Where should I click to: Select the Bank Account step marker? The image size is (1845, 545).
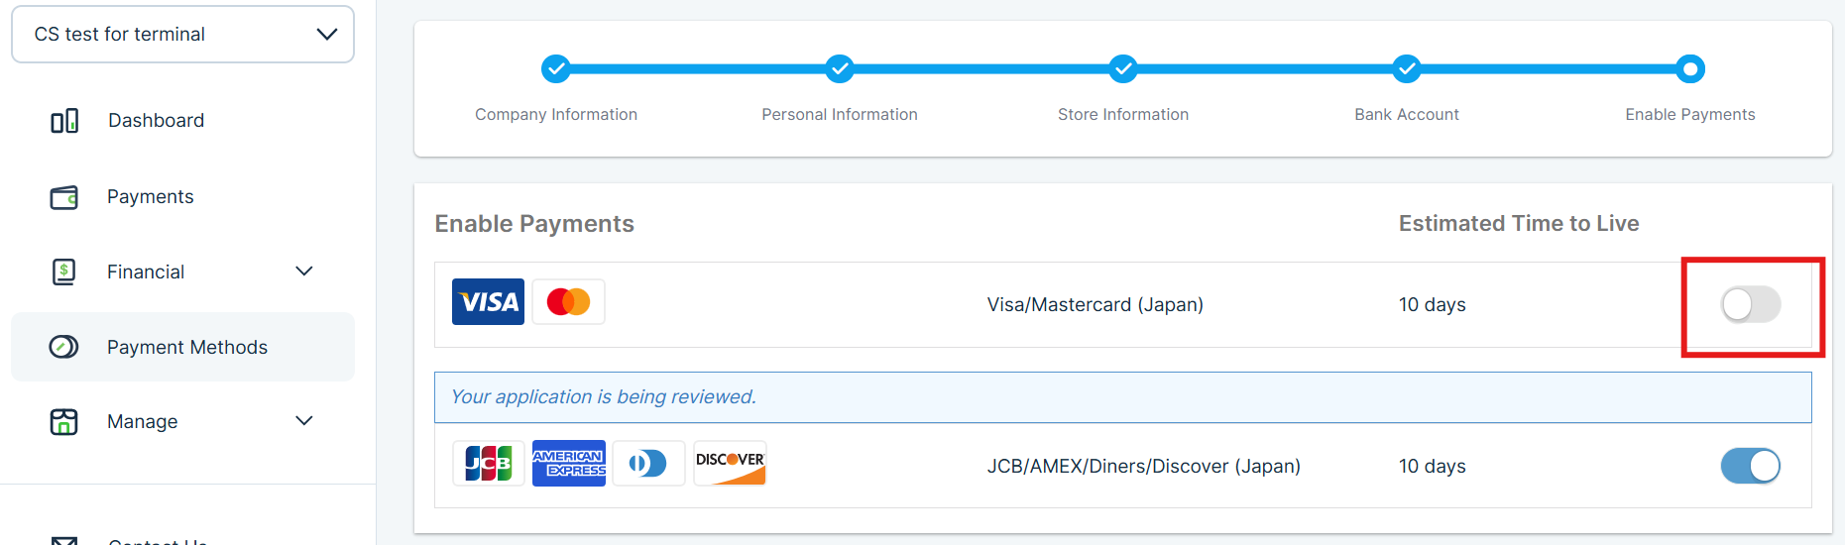(1406, 69)
